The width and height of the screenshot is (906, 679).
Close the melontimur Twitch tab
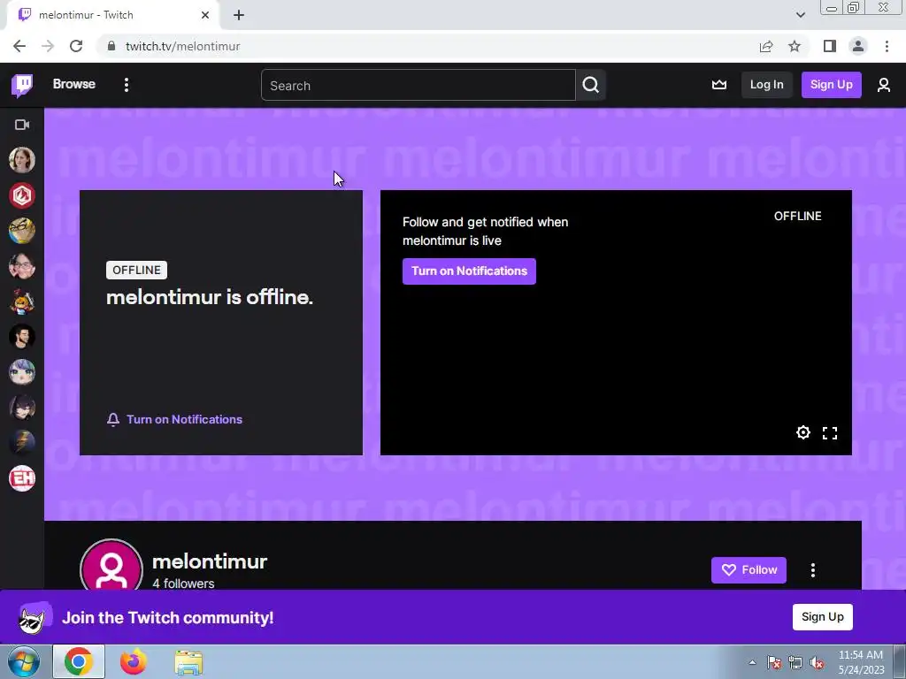205,15
